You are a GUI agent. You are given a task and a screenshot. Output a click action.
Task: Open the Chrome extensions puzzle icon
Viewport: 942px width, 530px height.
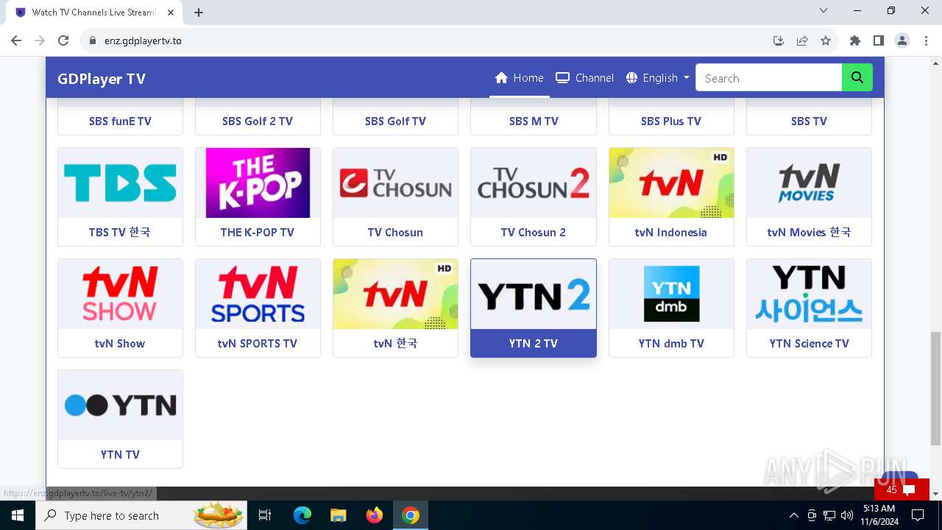pos(855,40)
